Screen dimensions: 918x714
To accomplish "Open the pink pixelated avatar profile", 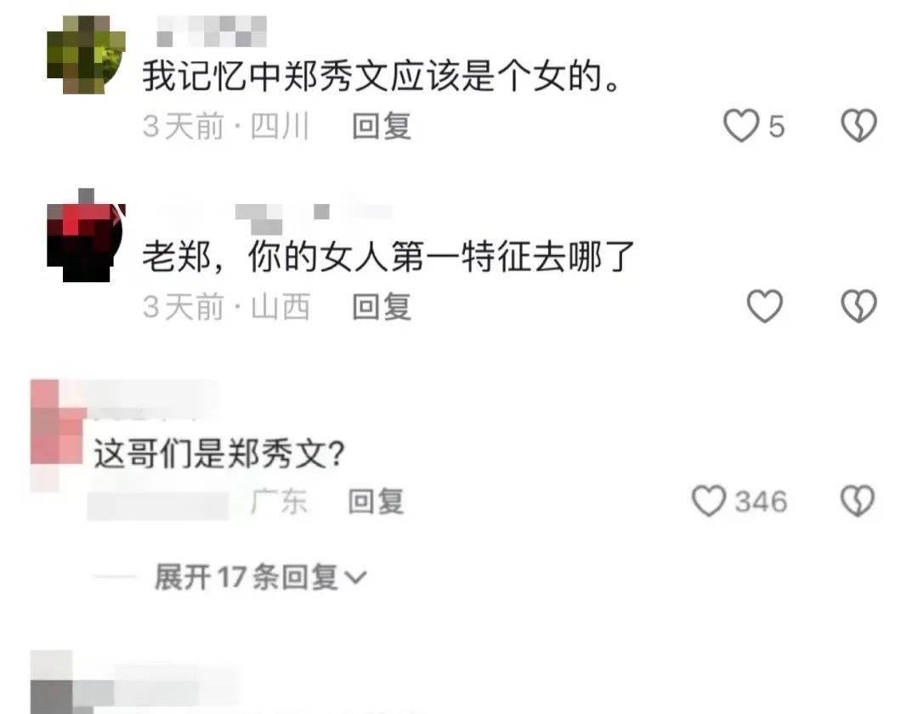I will (58, 428).
